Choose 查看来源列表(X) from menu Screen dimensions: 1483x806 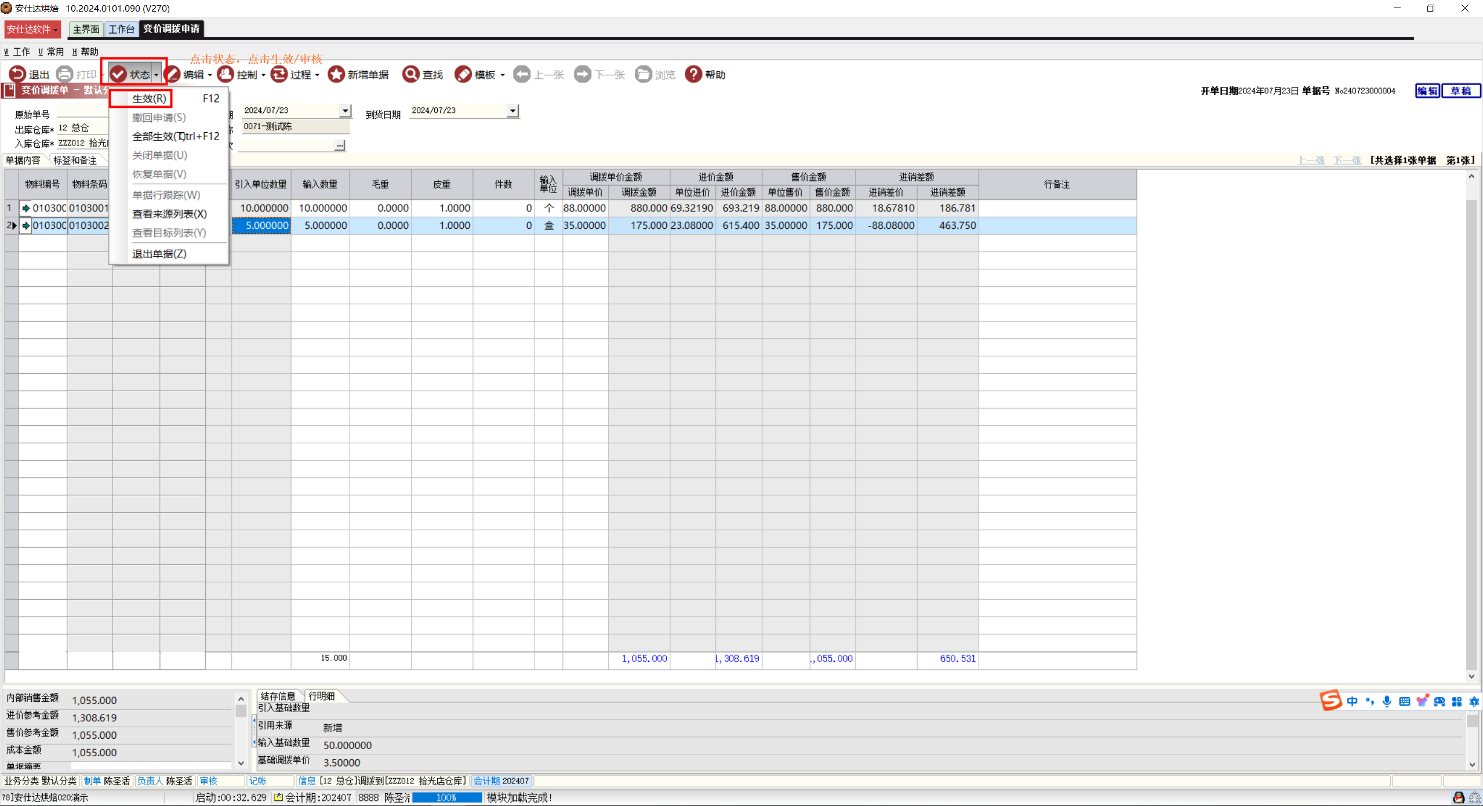click(x=169, y=214)
